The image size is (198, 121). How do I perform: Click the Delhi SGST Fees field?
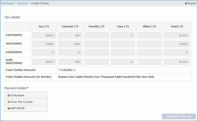(x=123, y=62)
